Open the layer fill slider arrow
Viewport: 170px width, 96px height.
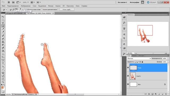(168, 62)
